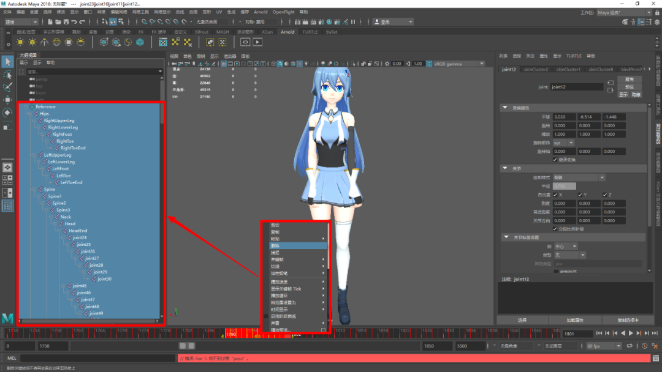This screenshot has height=372, width=662.
Task: Click the 选择 button at panel bottom
Action: pos(522,320)
